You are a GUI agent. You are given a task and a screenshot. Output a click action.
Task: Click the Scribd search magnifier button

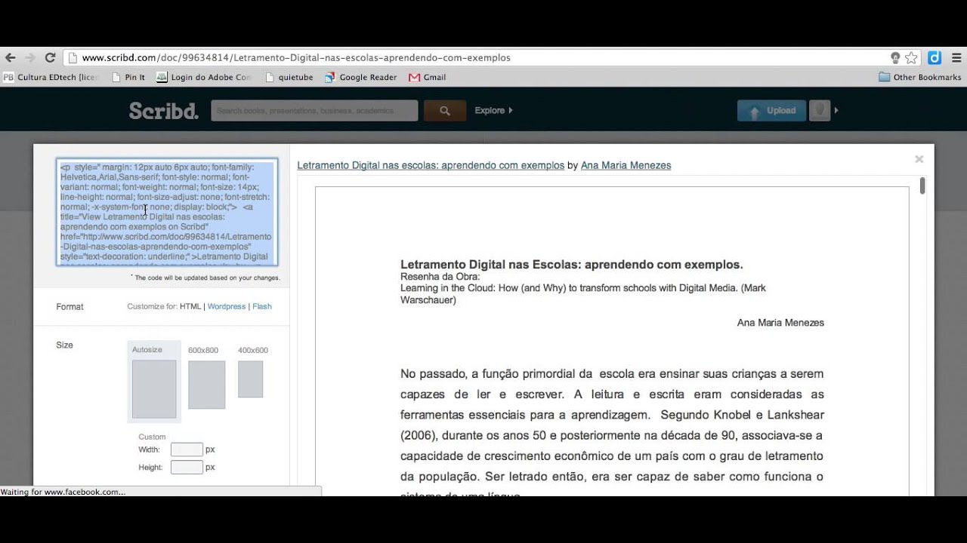pyautogui.click(x=444, y=110)
